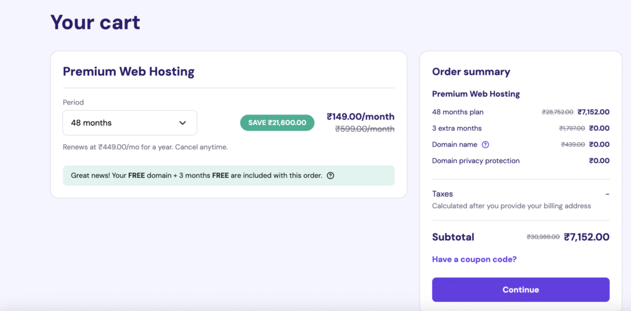Click the renewal terms text below Period
The width and height of the screenshot is (631, 311).
(x=145, y=147)
